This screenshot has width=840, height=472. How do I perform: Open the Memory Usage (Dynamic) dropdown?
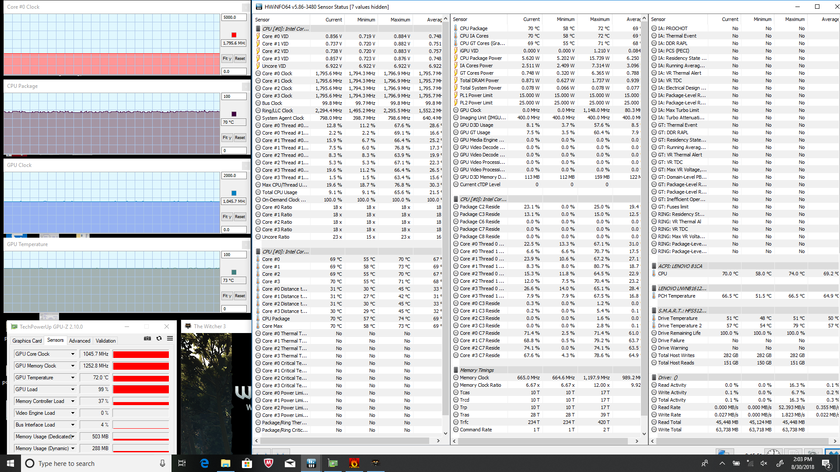73,448
